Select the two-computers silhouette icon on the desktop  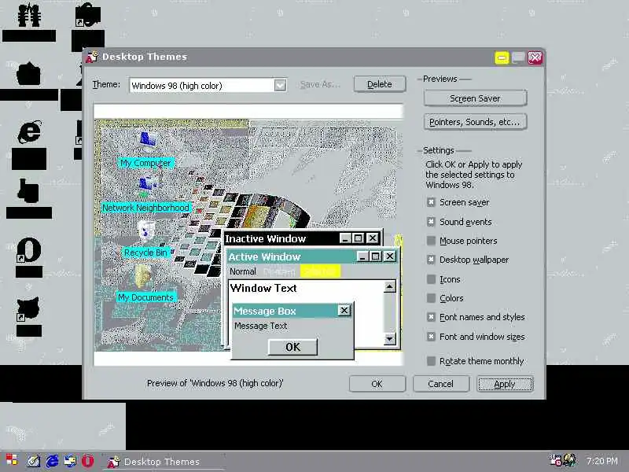point(29,14)
